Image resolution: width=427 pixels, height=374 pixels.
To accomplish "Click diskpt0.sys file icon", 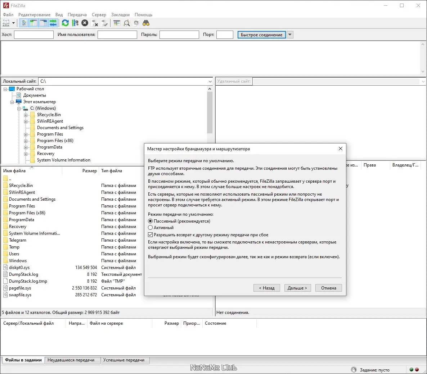I will click(5, 268).
